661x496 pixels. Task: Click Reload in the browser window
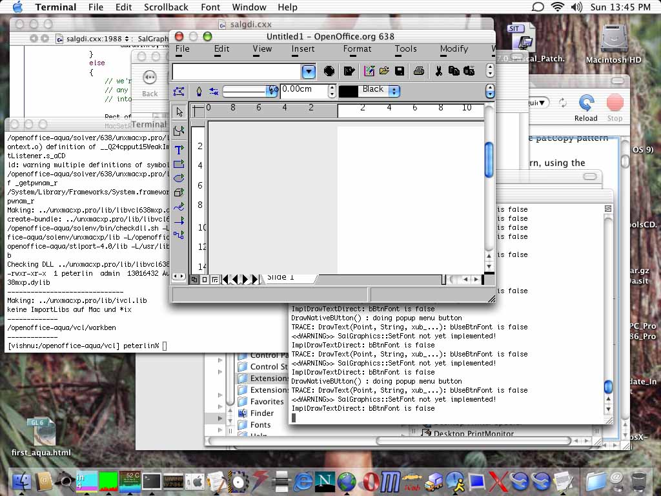(x=586, y=108)
